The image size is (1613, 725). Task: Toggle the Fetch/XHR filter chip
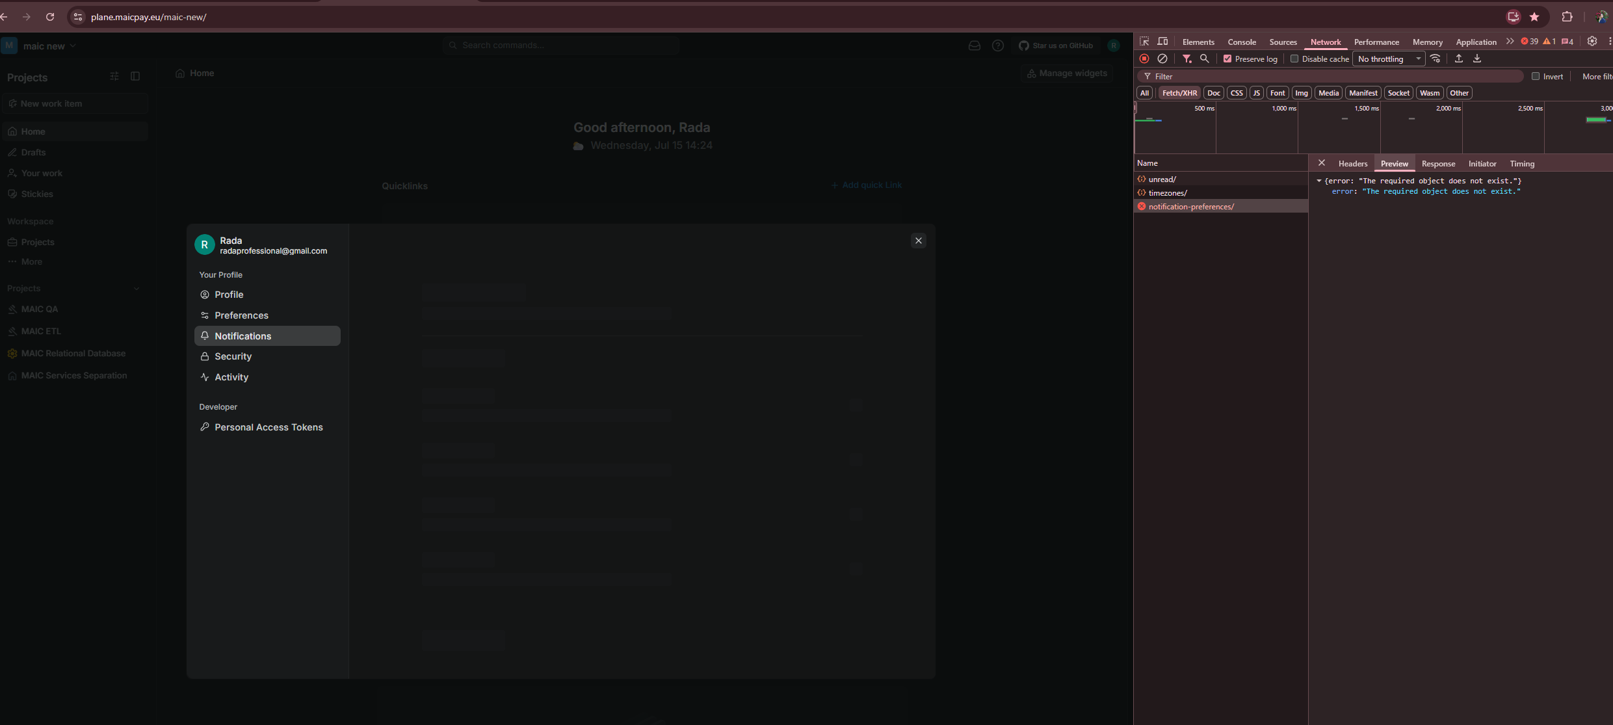tap(1179, 93)
